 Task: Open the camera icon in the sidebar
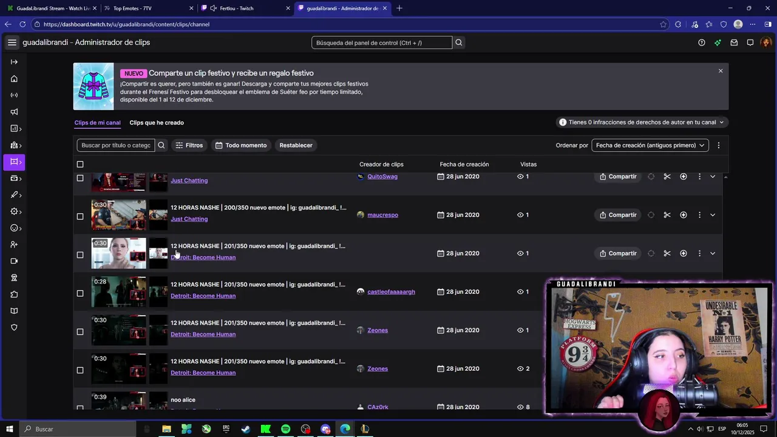[14, 261]
